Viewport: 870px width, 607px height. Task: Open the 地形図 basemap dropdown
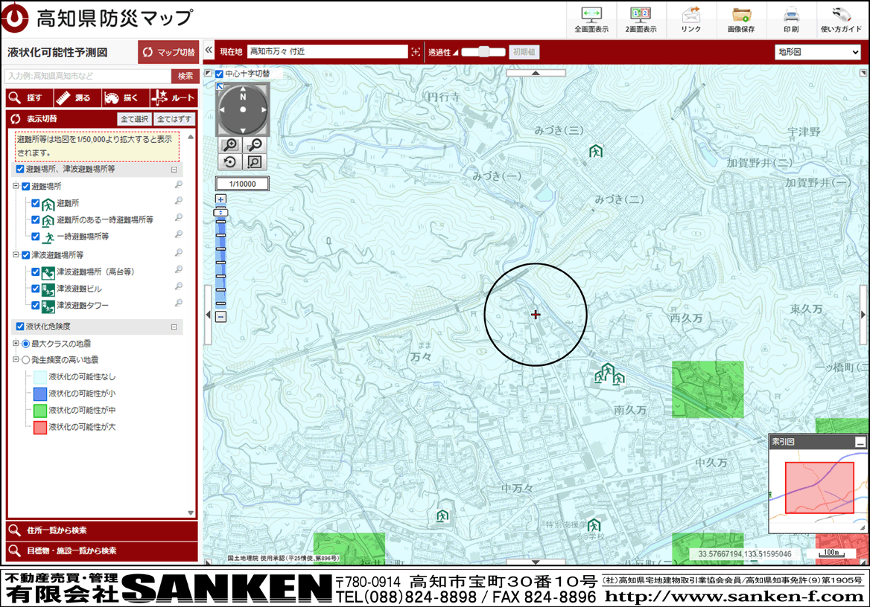click(817, 52)
